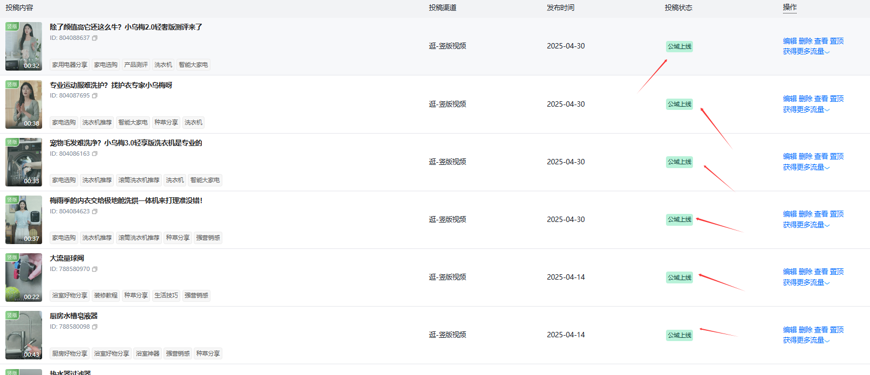Screen dimensions: 870x375
Task: Click the 装修教程 tag on 大流量球阀
Action: (106, 295)
